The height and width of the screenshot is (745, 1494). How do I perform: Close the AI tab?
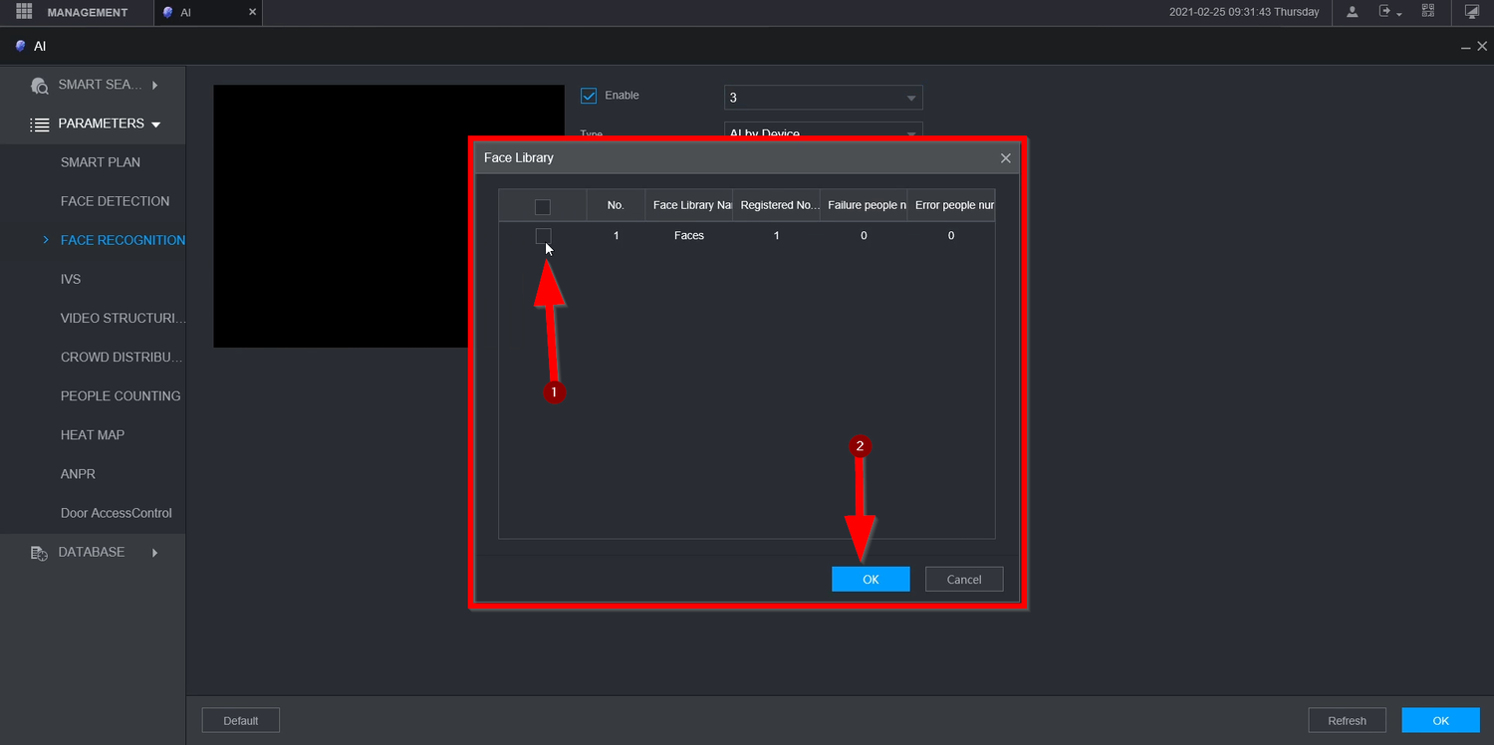252,12
